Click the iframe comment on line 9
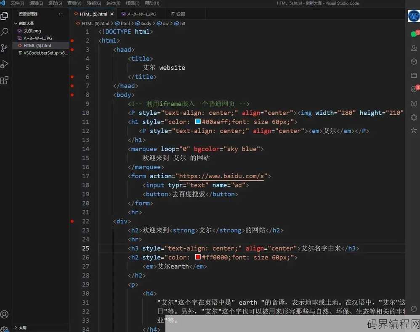The width and height of the screenshot is (420, 332). click(x=189, y=104)
